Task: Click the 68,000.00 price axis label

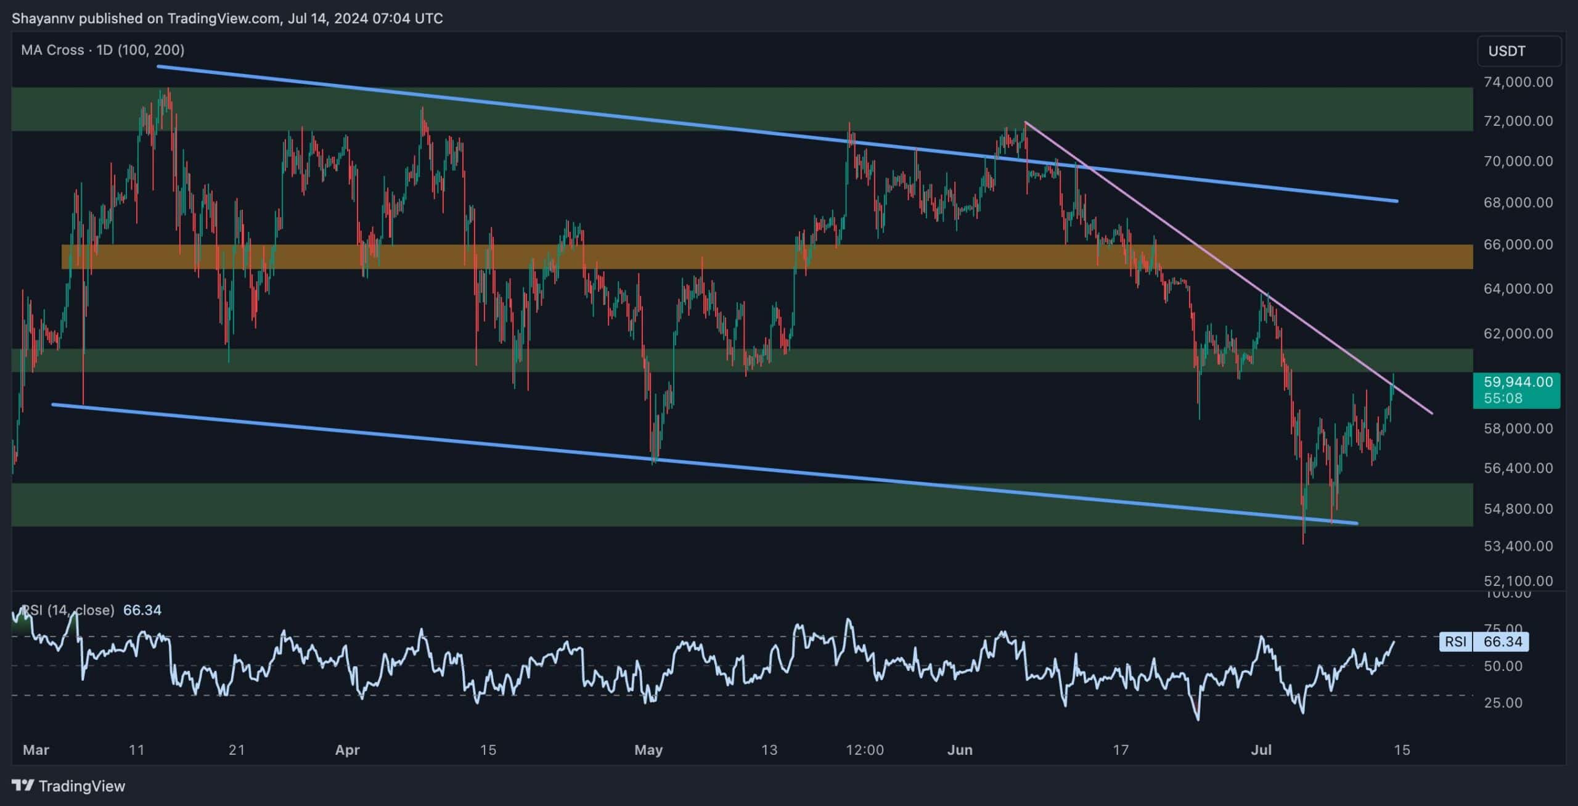Action: [x=1518, y=202]
